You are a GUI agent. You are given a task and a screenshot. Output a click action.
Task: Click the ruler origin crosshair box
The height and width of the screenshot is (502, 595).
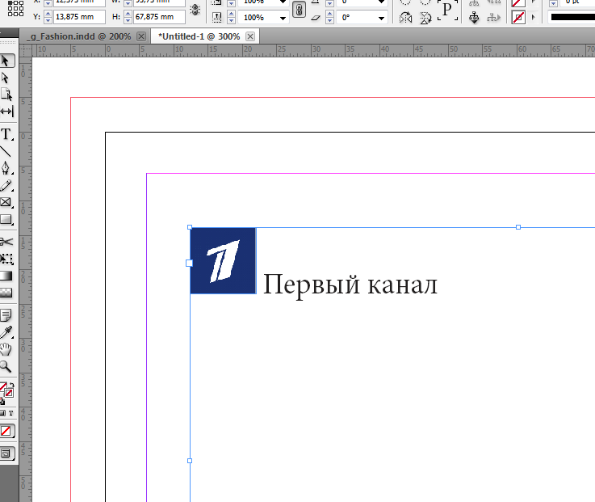(25, 49)
